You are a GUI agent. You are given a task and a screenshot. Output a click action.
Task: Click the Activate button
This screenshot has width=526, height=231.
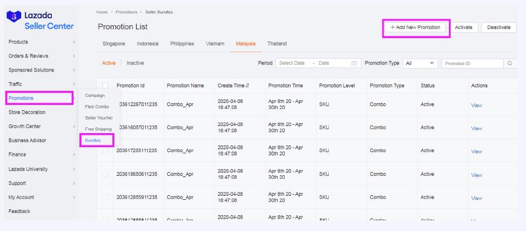464,28
